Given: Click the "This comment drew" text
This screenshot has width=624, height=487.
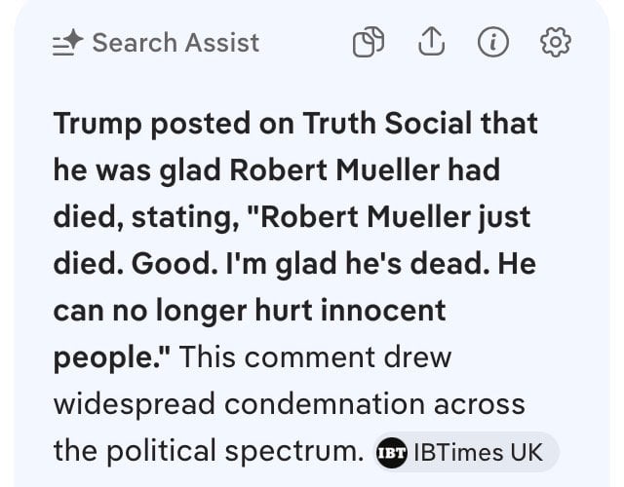Looking at the screenshot, I should (316, 356).
